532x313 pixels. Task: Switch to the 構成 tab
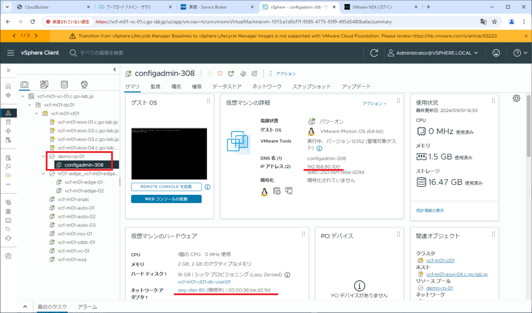click(176, 86)
